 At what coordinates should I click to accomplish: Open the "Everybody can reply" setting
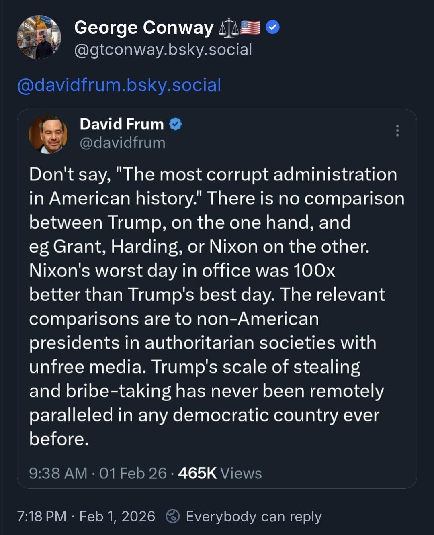(x=254, y=516)
